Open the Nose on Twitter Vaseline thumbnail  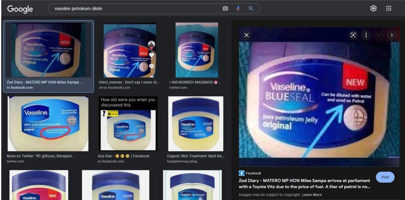pos(48,124)
